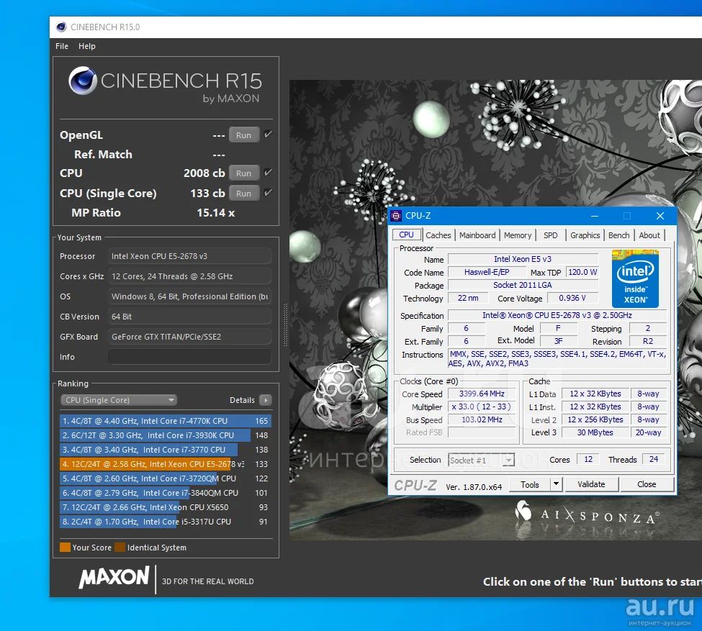Close the CPU-Z window with X
This screenshot has width=702, height=631.
pos(660,216)
